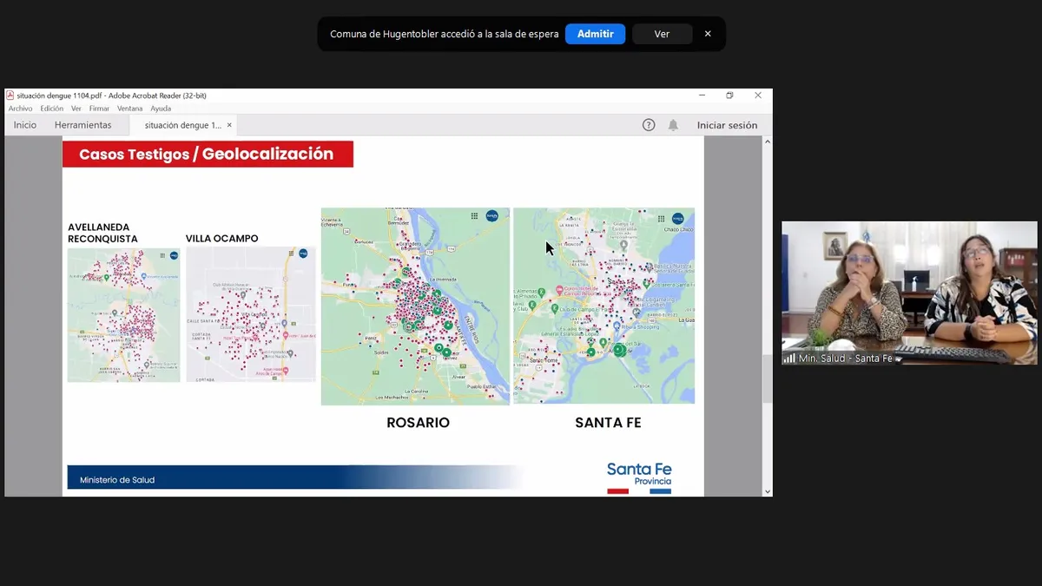Screen dimensions: 1042x586
Task: Open the Archivo menu
Action: click(x=20, y=108)
